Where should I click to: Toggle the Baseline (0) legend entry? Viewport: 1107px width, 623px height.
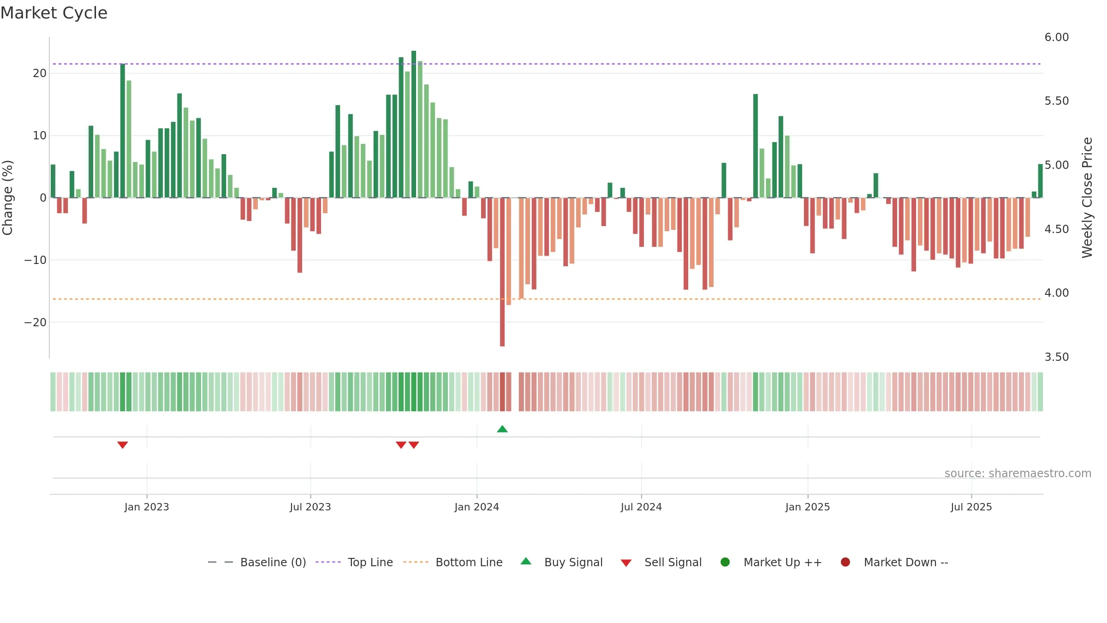257,562
